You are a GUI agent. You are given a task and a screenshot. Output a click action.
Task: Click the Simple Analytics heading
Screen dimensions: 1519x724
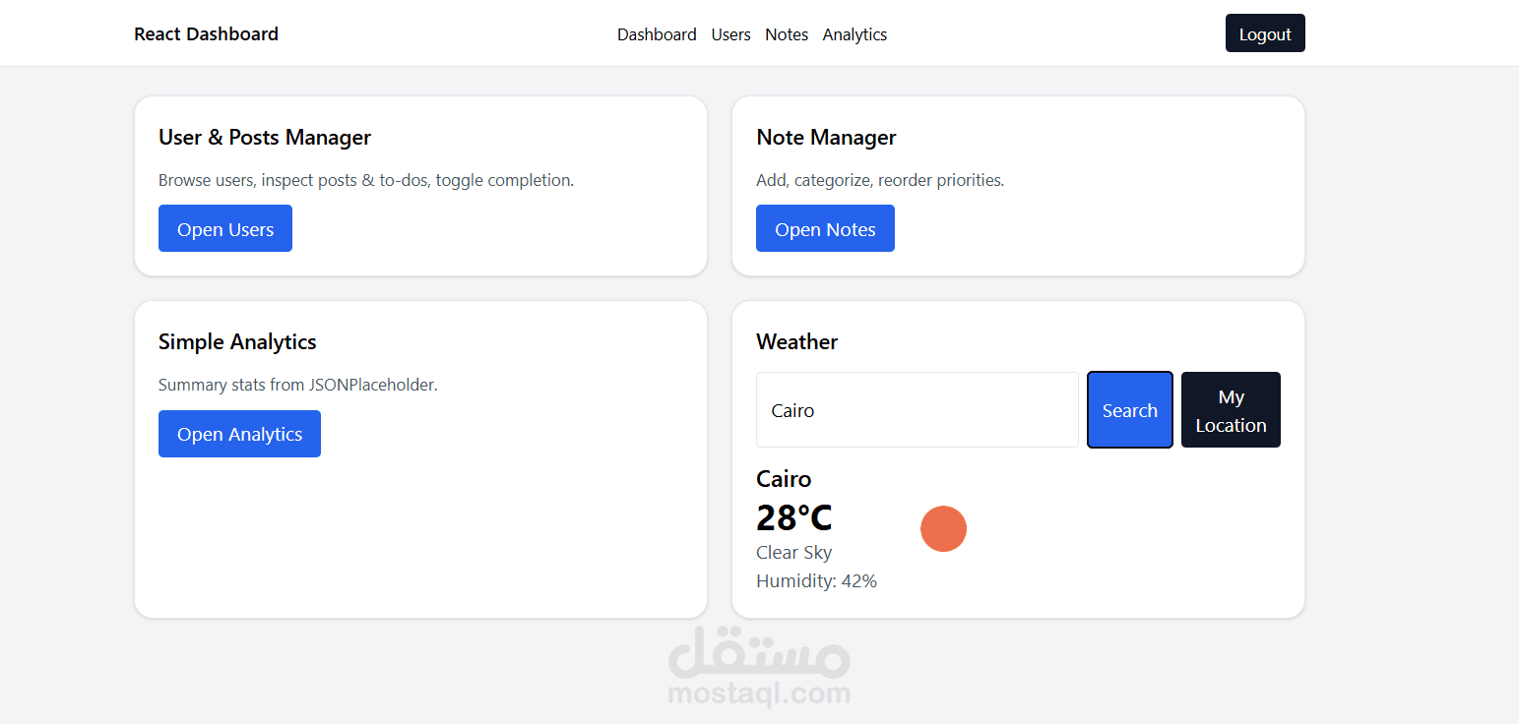237,342
